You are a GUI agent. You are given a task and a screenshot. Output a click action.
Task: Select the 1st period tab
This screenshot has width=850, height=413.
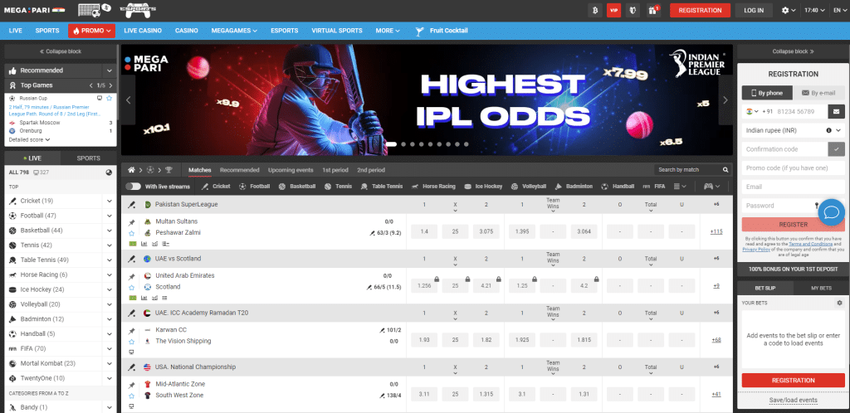[x=335, y=170]
